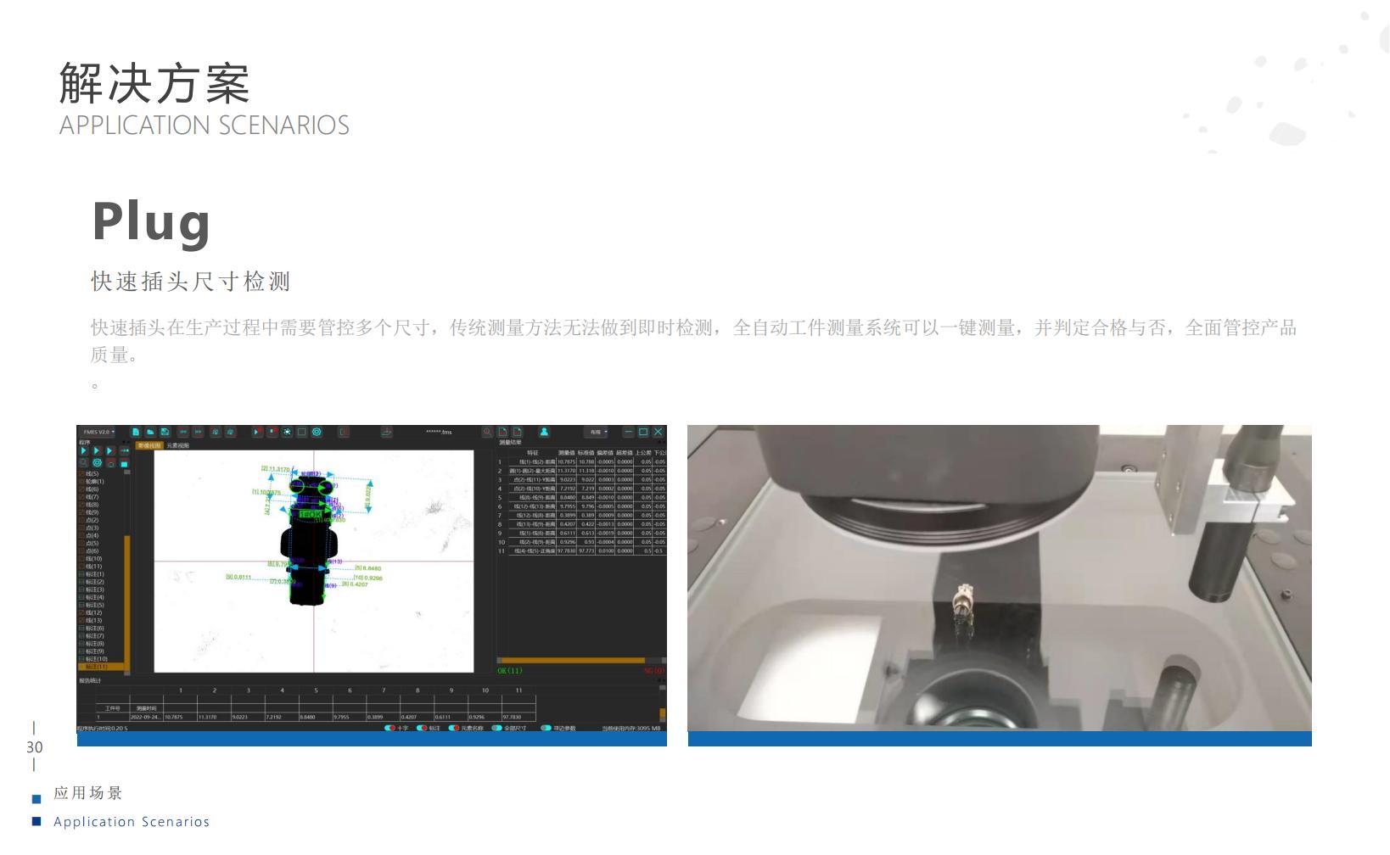Click 11.3170 in results table row 2
Screen dimensions: 1390x855
567,471
